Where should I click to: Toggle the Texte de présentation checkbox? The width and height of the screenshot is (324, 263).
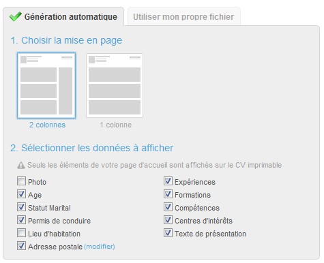click(168, 233)
